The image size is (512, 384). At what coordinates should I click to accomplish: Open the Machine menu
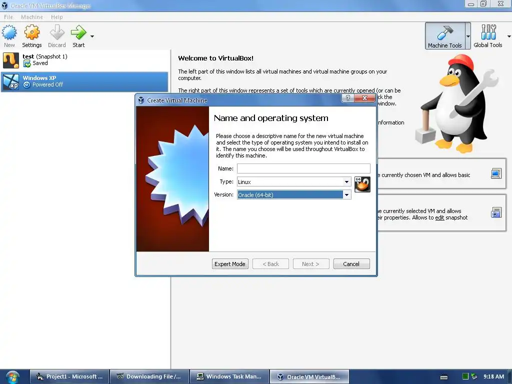coord(32,17)
